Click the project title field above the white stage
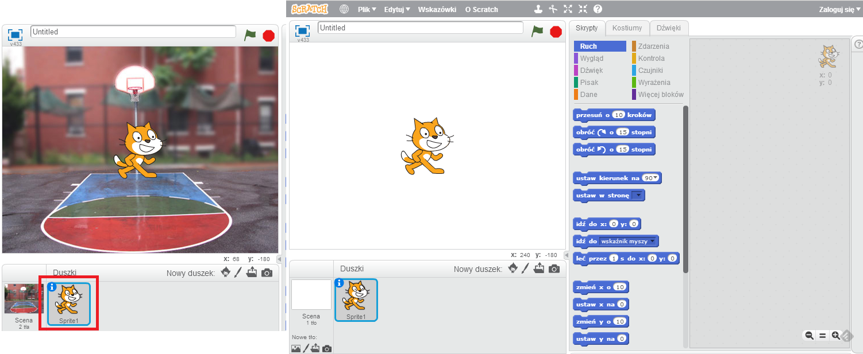Screen dimensions: 863x354 point(421,28)
